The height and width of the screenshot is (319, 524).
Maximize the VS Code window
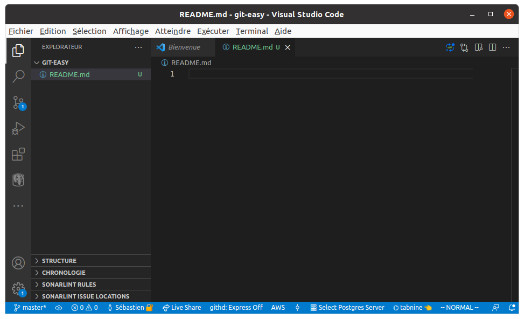pos(491,14)
